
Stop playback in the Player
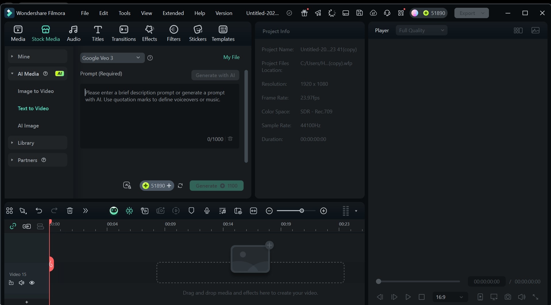tap(422, 297)
